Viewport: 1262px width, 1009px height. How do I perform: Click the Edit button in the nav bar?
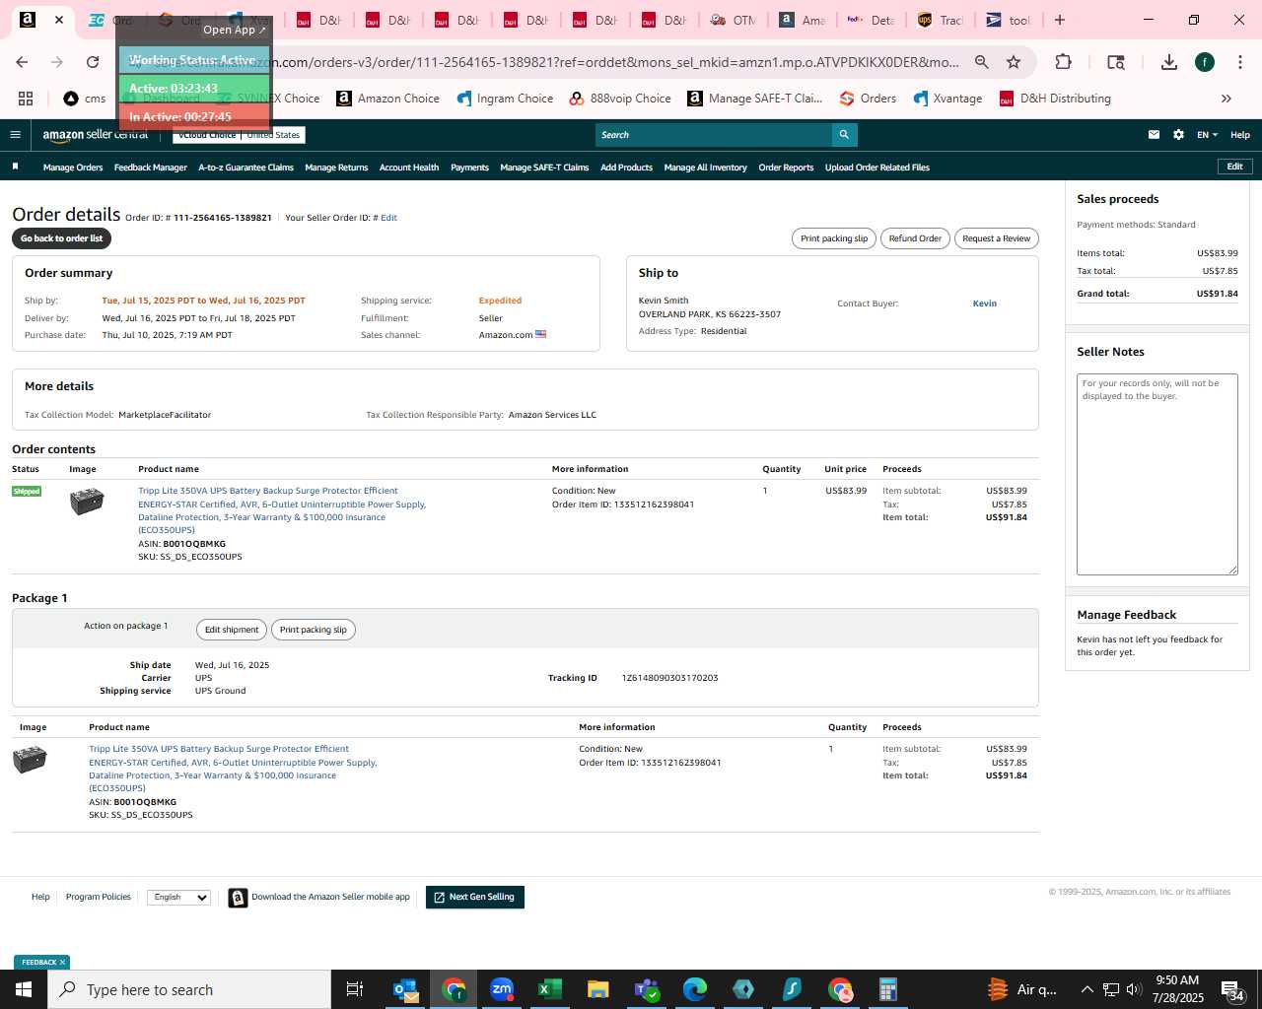[1234, 167]
